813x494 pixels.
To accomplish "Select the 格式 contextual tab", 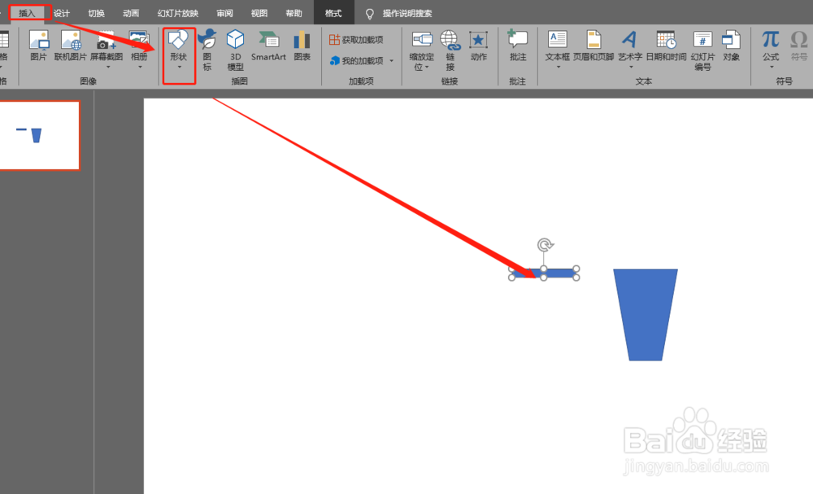I will 333,13.
